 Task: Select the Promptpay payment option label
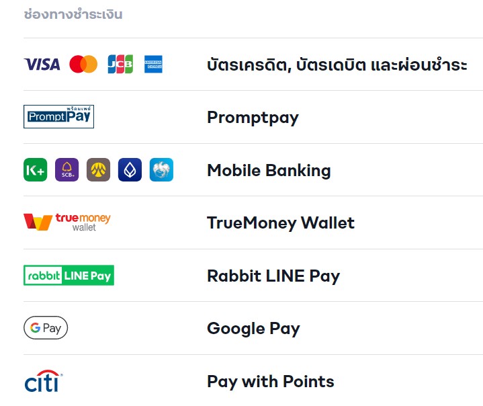(253, 118)
